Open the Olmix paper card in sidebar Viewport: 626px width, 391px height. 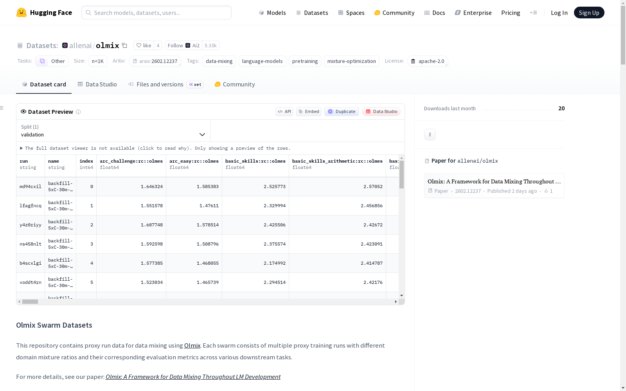pos(494,186)
